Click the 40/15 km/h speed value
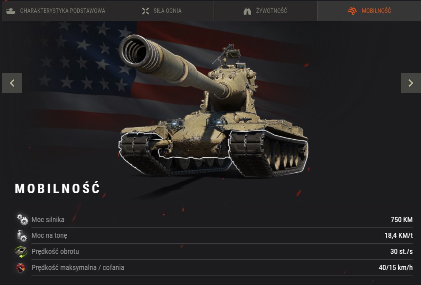The image size is (421, 285). tap(395, 267)
